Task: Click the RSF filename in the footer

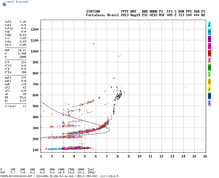Action: click(16, 176)
